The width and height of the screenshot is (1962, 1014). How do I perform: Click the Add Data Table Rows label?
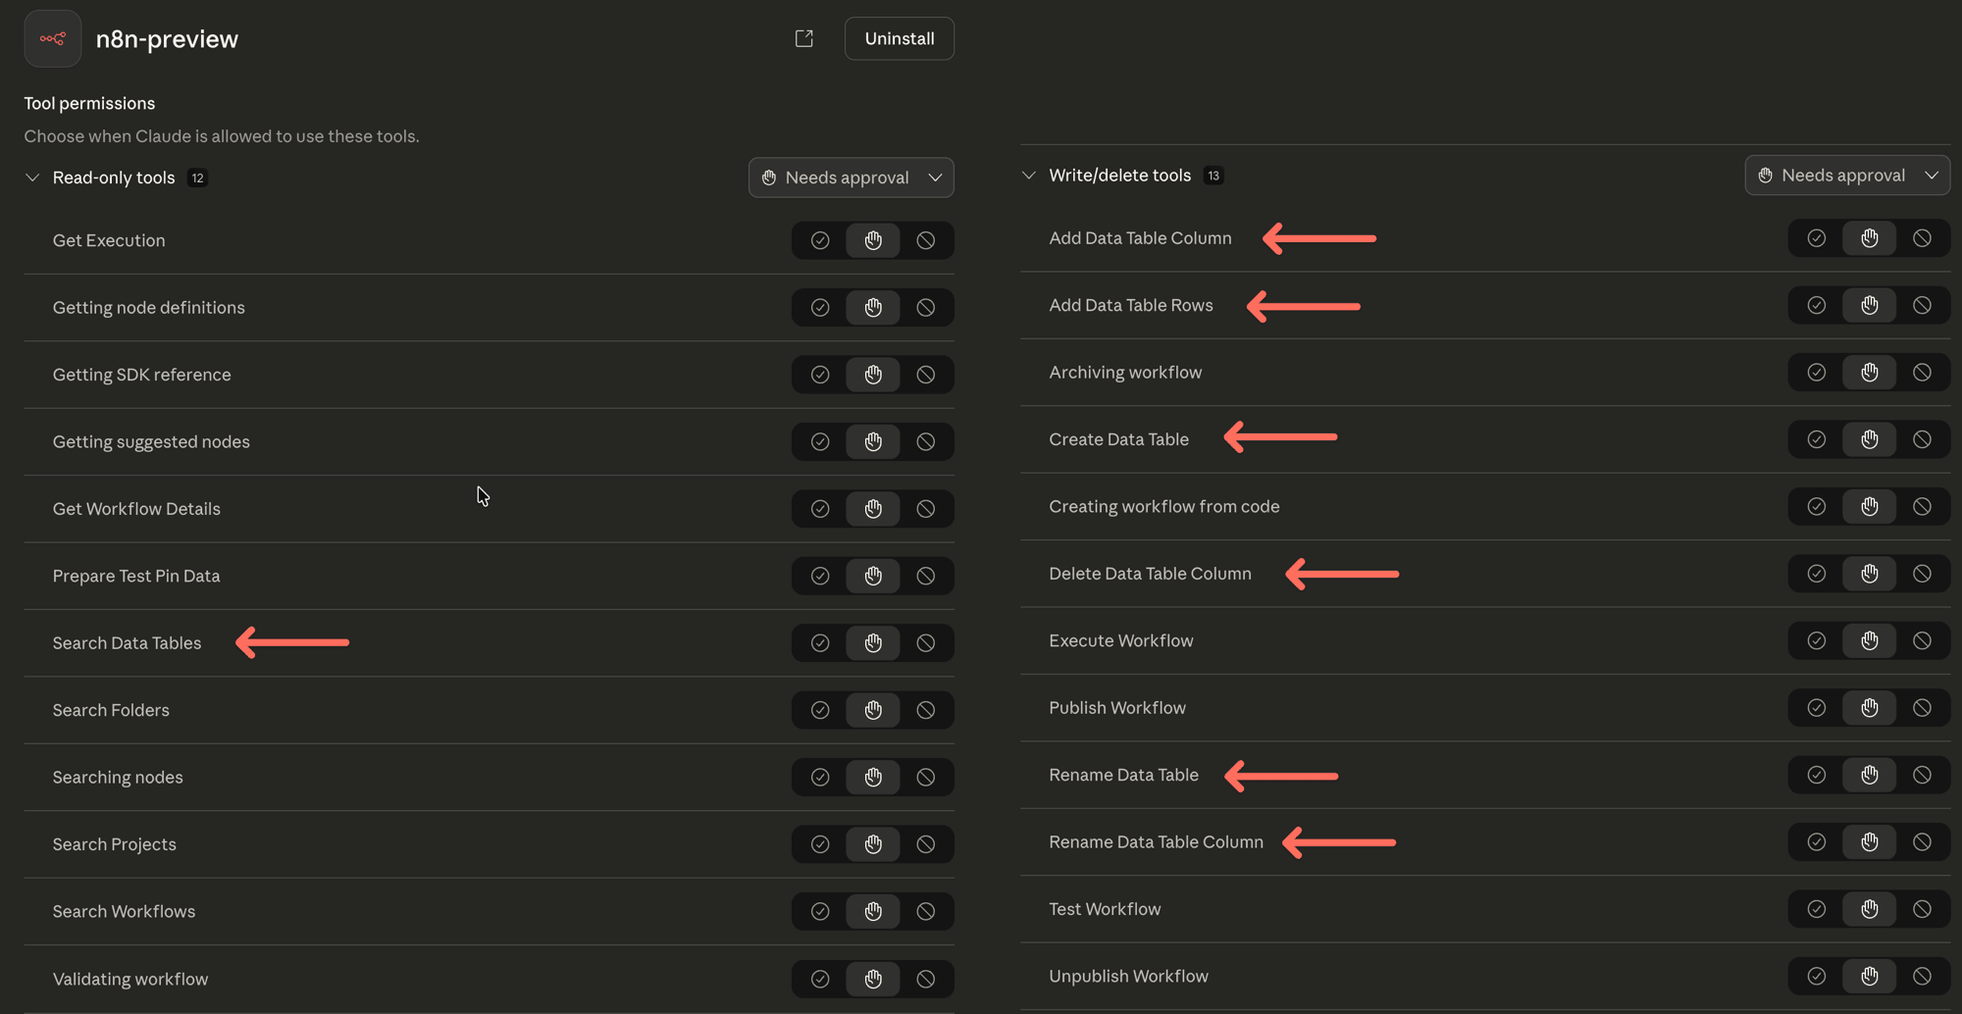coord(1131,306)
